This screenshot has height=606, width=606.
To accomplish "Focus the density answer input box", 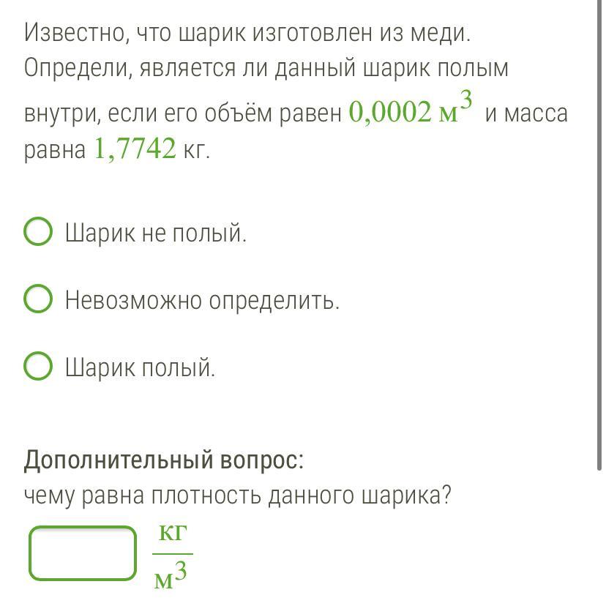I will pyautogui.click(x=83, y=553).
